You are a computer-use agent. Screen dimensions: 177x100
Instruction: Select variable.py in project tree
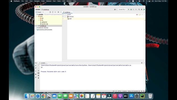43,26
